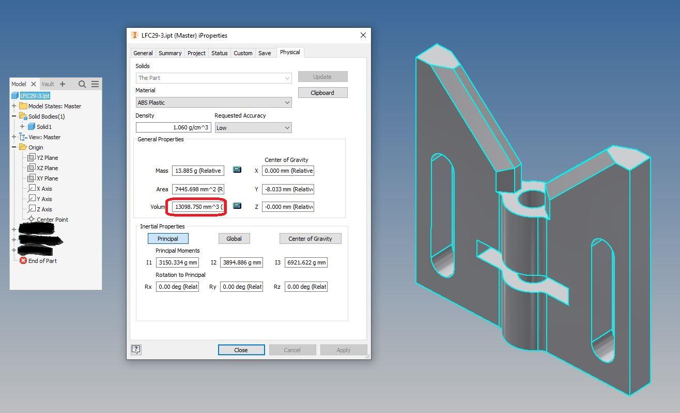Click the calculator icon next to Volume

237,206
